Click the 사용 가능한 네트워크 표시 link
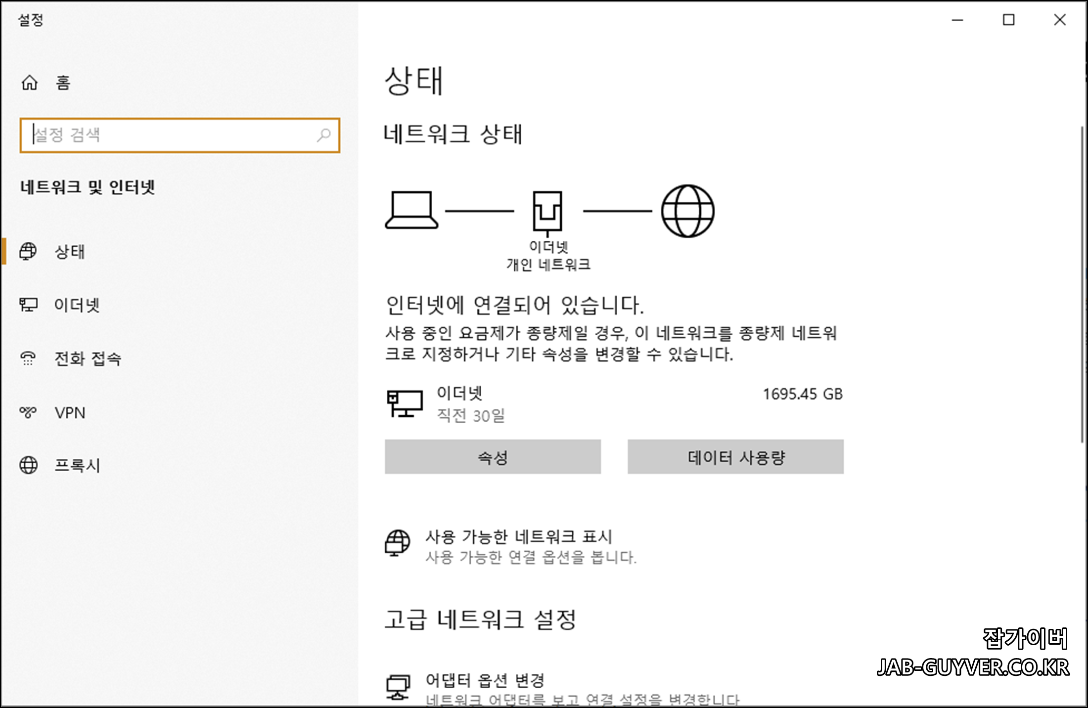 (x=519, y=536)
